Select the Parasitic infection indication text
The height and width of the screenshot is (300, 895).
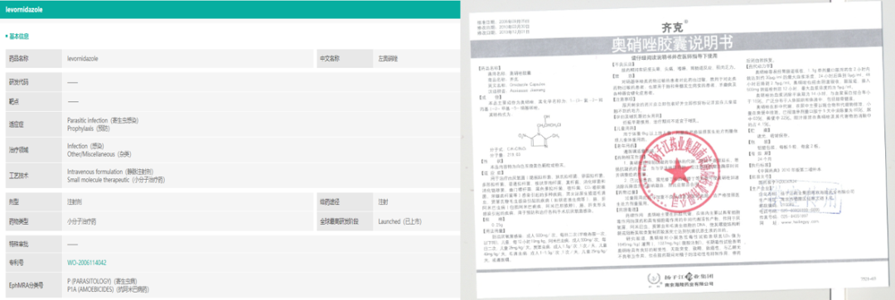pos(103,120)
